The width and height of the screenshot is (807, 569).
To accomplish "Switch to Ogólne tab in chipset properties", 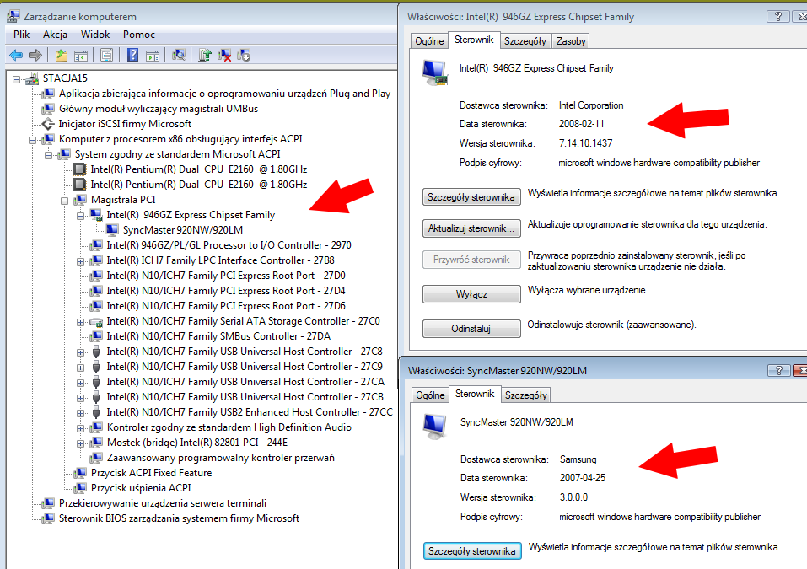I will pos(429,41).
